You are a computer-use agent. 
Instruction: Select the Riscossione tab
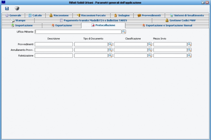(59, 15)
